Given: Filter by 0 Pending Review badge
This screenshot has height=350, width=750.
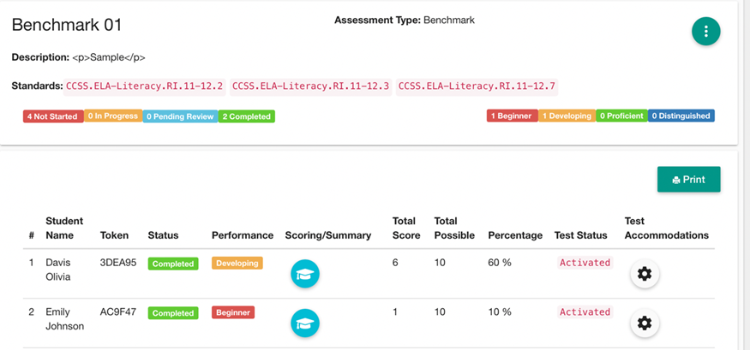Looking at the screenshot, I should coord(180,116).
